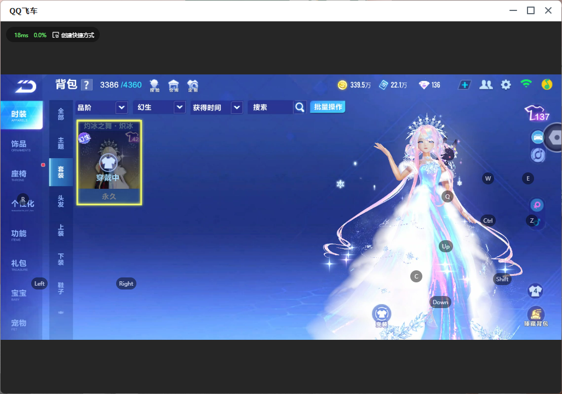Click the Down key overlay button
The width and height of the screenshot is (562, 394).
[440, 302]
